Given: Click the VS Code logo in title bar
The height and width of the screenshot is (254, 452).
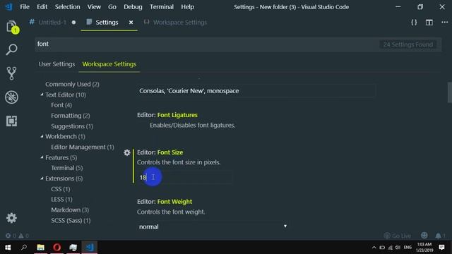Looking at the screenshot, I should [8, 6].
